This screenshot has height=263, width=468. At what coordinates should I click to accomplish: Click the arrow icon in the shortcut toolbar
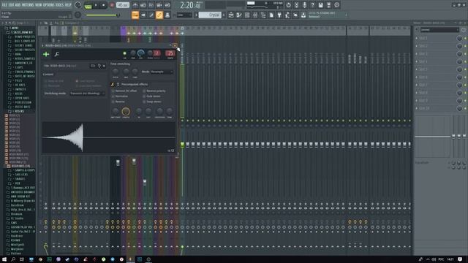[143, 15]
